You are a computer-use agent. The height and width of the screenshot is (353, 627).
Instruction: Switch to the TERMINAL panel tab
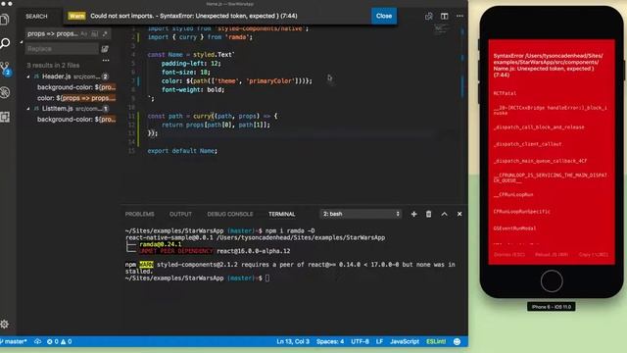click(282, 214)
